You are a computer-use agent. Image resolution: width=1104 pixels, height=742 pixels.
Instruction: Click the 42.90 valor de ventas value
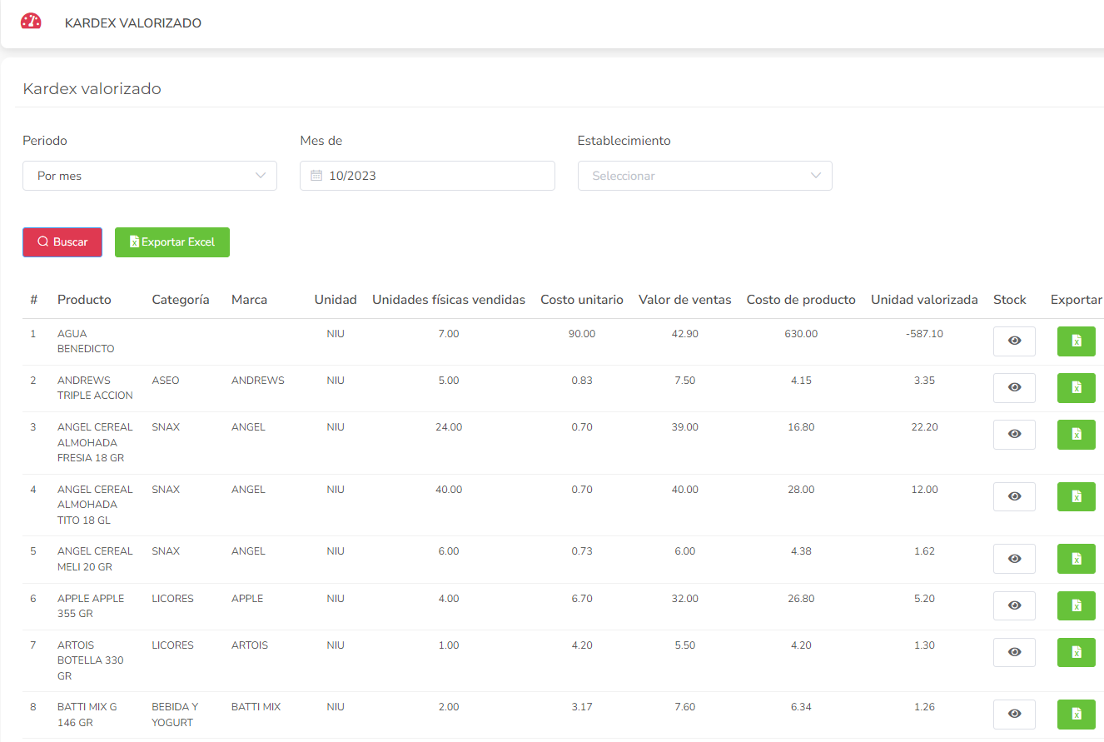tap(685, 334)
